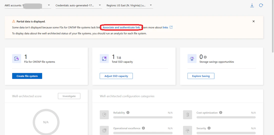Open the AWS accounts dropdown

[28, 5]
